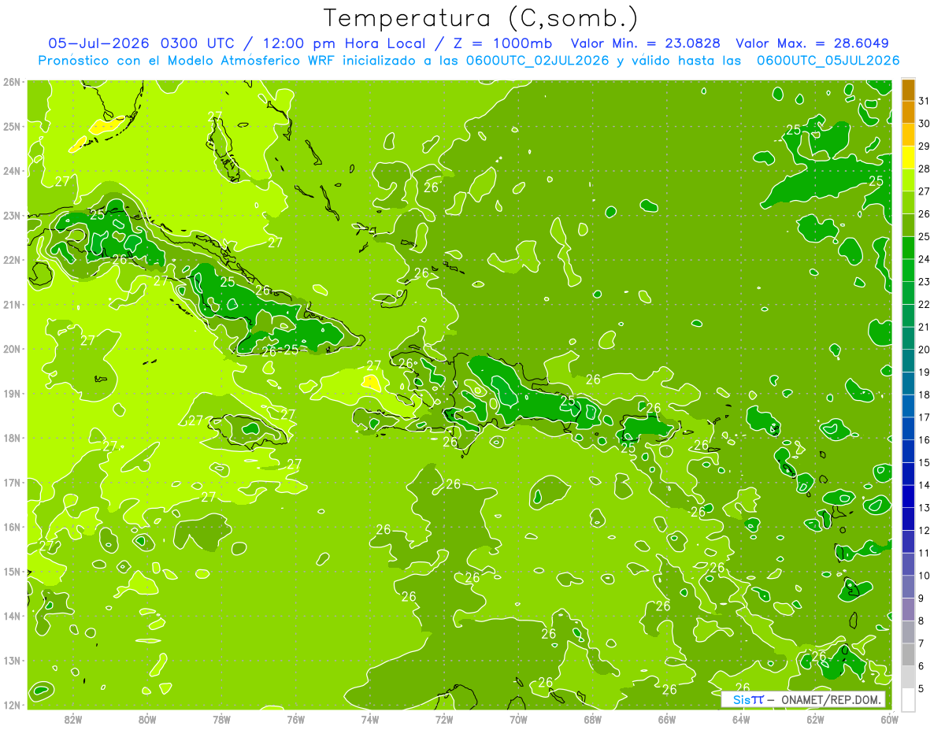Click the "15" label on the colorbar
945x730 pixels.
click(924, 462)
